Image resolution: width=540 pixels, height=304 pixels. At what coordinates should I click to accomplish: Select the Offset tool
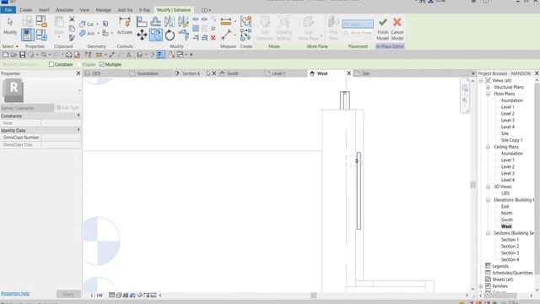pos(155,22)
